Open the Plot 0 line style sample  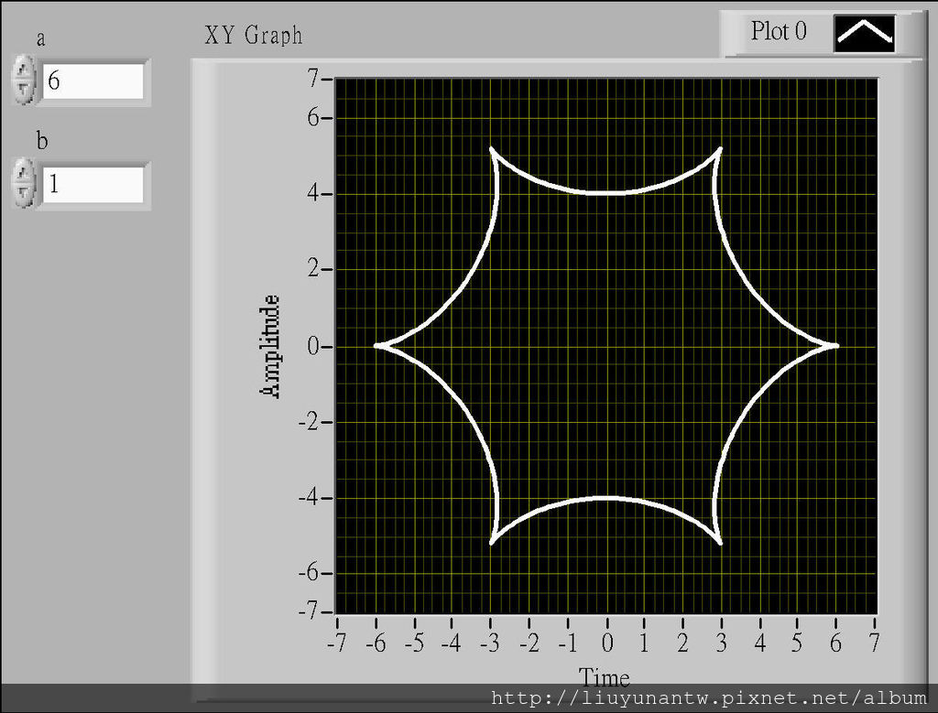coord(864,34)
